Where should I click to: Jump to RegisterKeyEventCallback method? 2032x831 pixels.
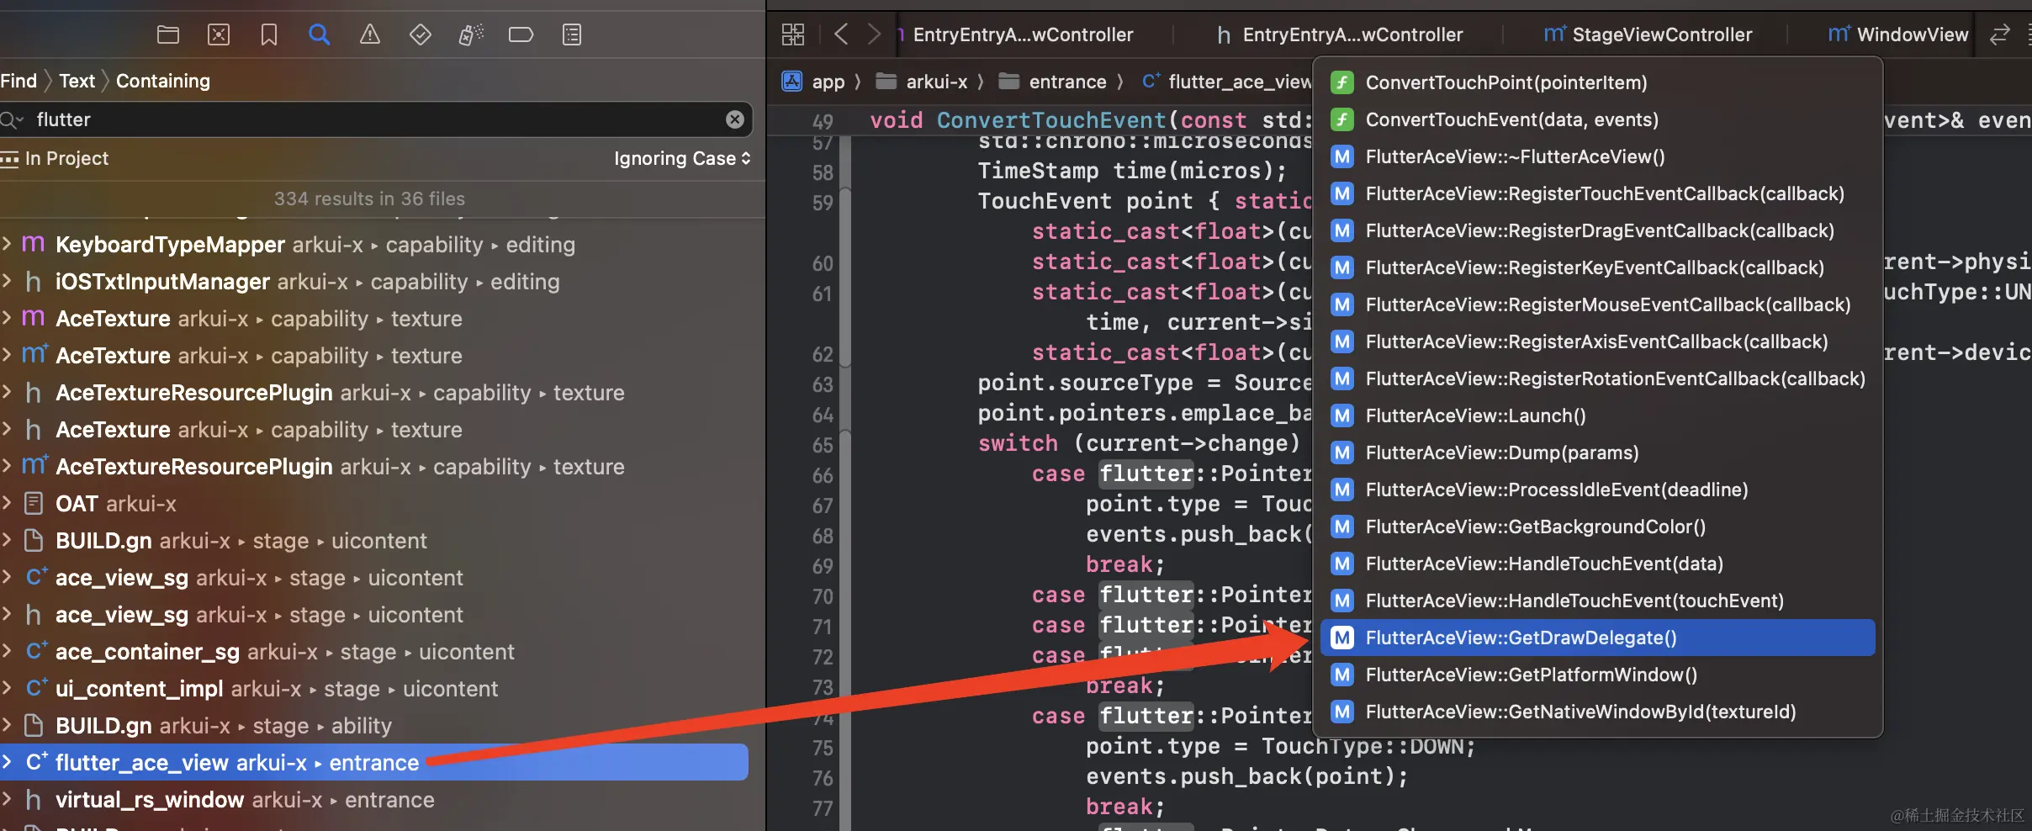1598,267
